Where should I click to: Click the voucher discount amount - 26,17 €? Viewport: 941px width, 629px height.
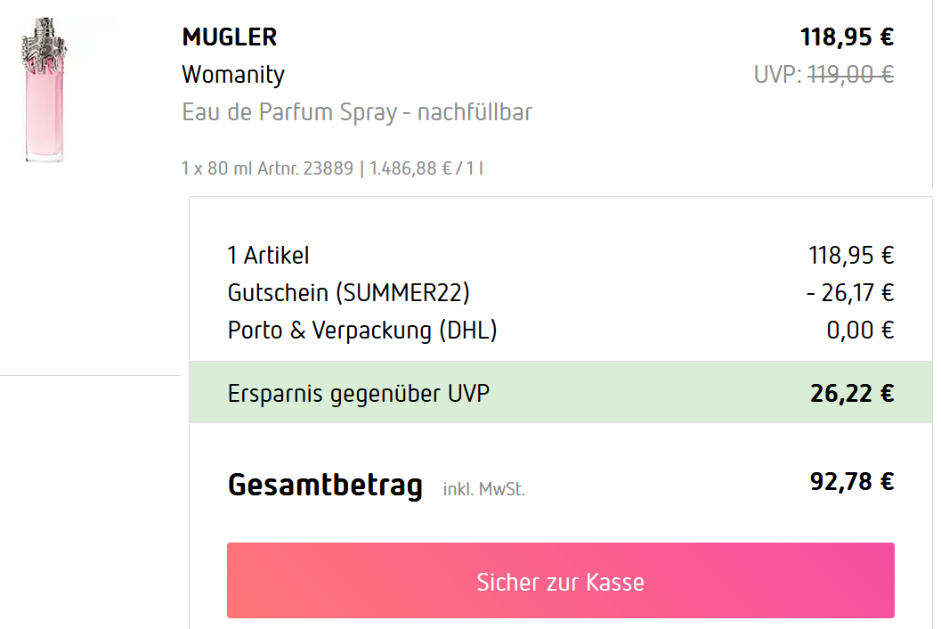[x=850, y=292]
